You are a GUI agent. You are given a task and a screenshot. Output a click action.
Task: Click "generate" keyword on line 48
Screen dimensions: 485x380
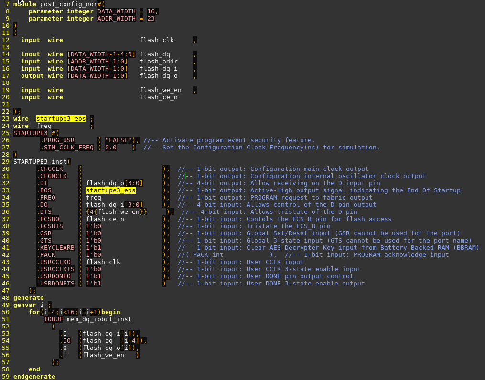coord(29,298)
